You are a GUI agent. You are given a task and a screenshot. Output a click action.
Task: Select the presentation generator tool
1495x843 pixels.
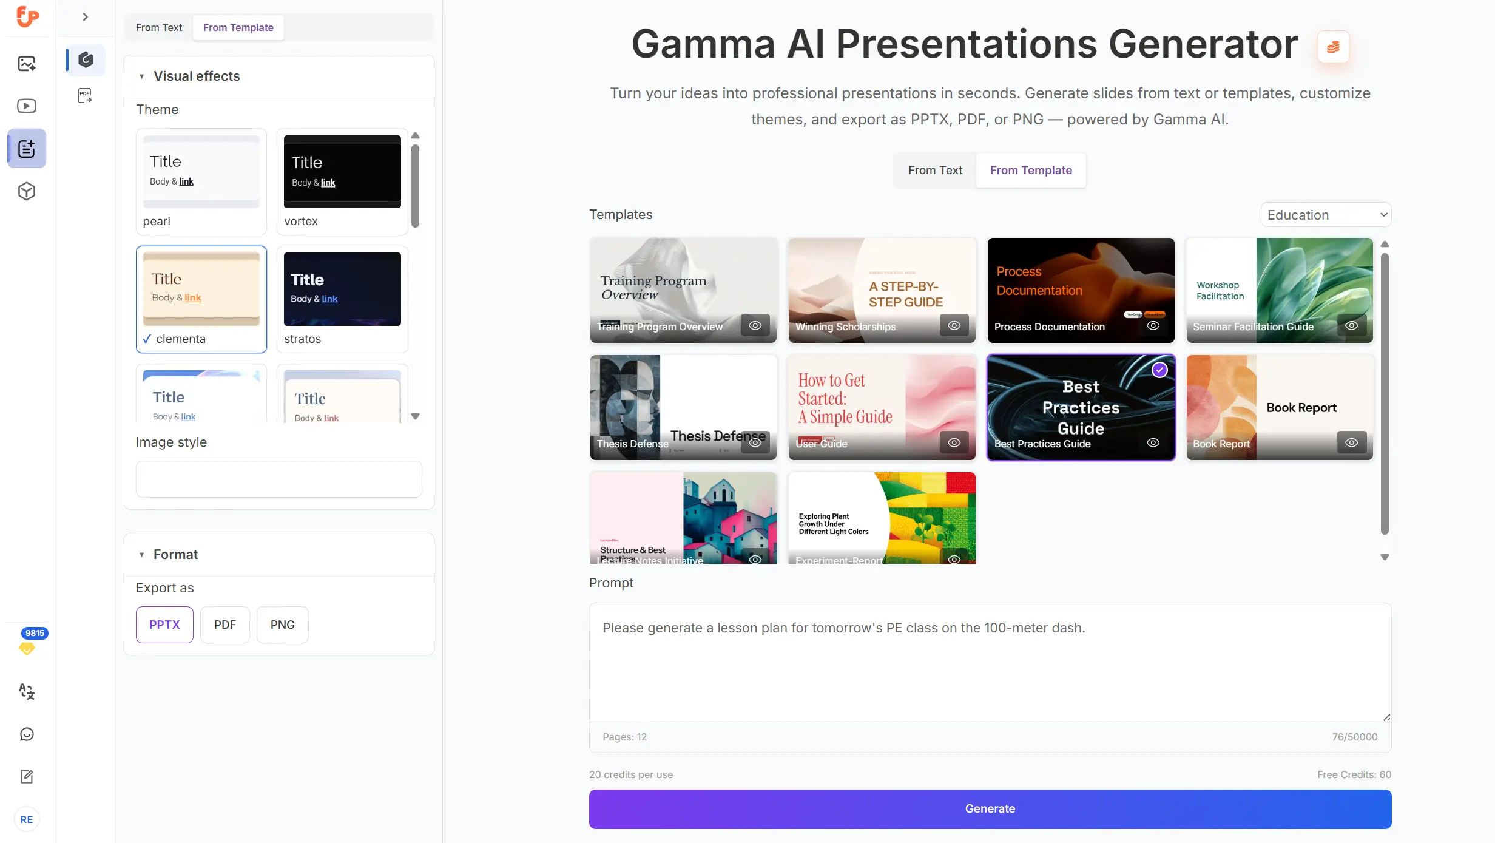27,148
